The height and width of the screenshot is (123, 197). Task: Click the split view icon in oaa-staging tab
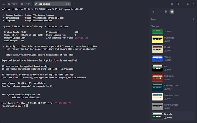(x=68, y=4)
